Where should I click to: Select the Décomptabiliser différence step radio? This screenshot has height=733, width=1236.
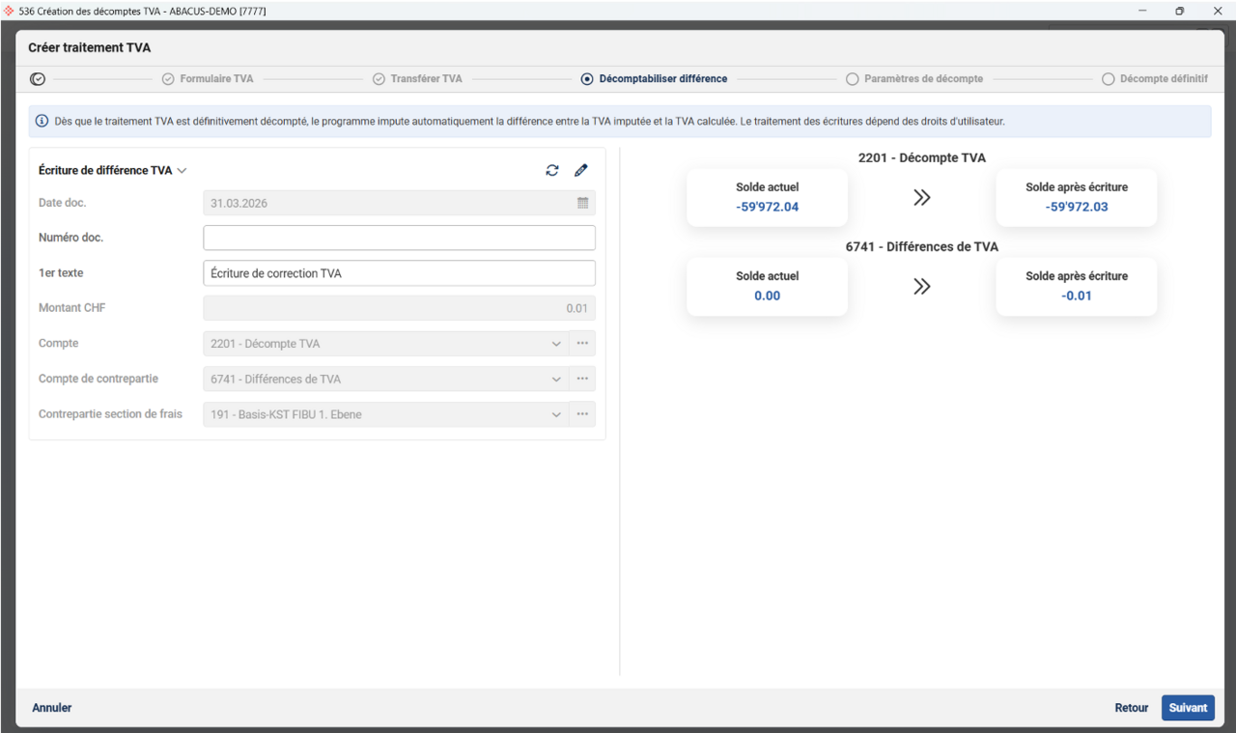click(587, 79)
